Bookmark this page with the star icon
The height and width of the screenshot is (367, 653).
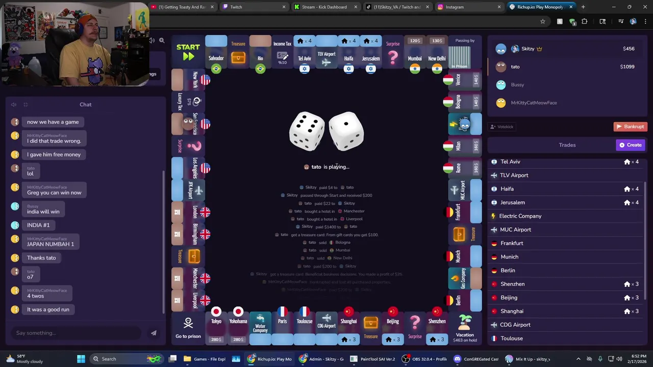pyautogui.click(x=542, y=21)
